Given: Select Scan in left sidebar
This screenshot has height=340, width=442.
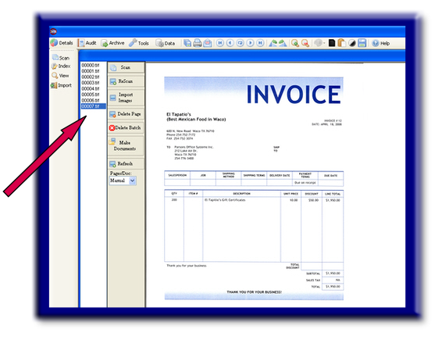Looking at the screenshot, I should tap(61, 58).
